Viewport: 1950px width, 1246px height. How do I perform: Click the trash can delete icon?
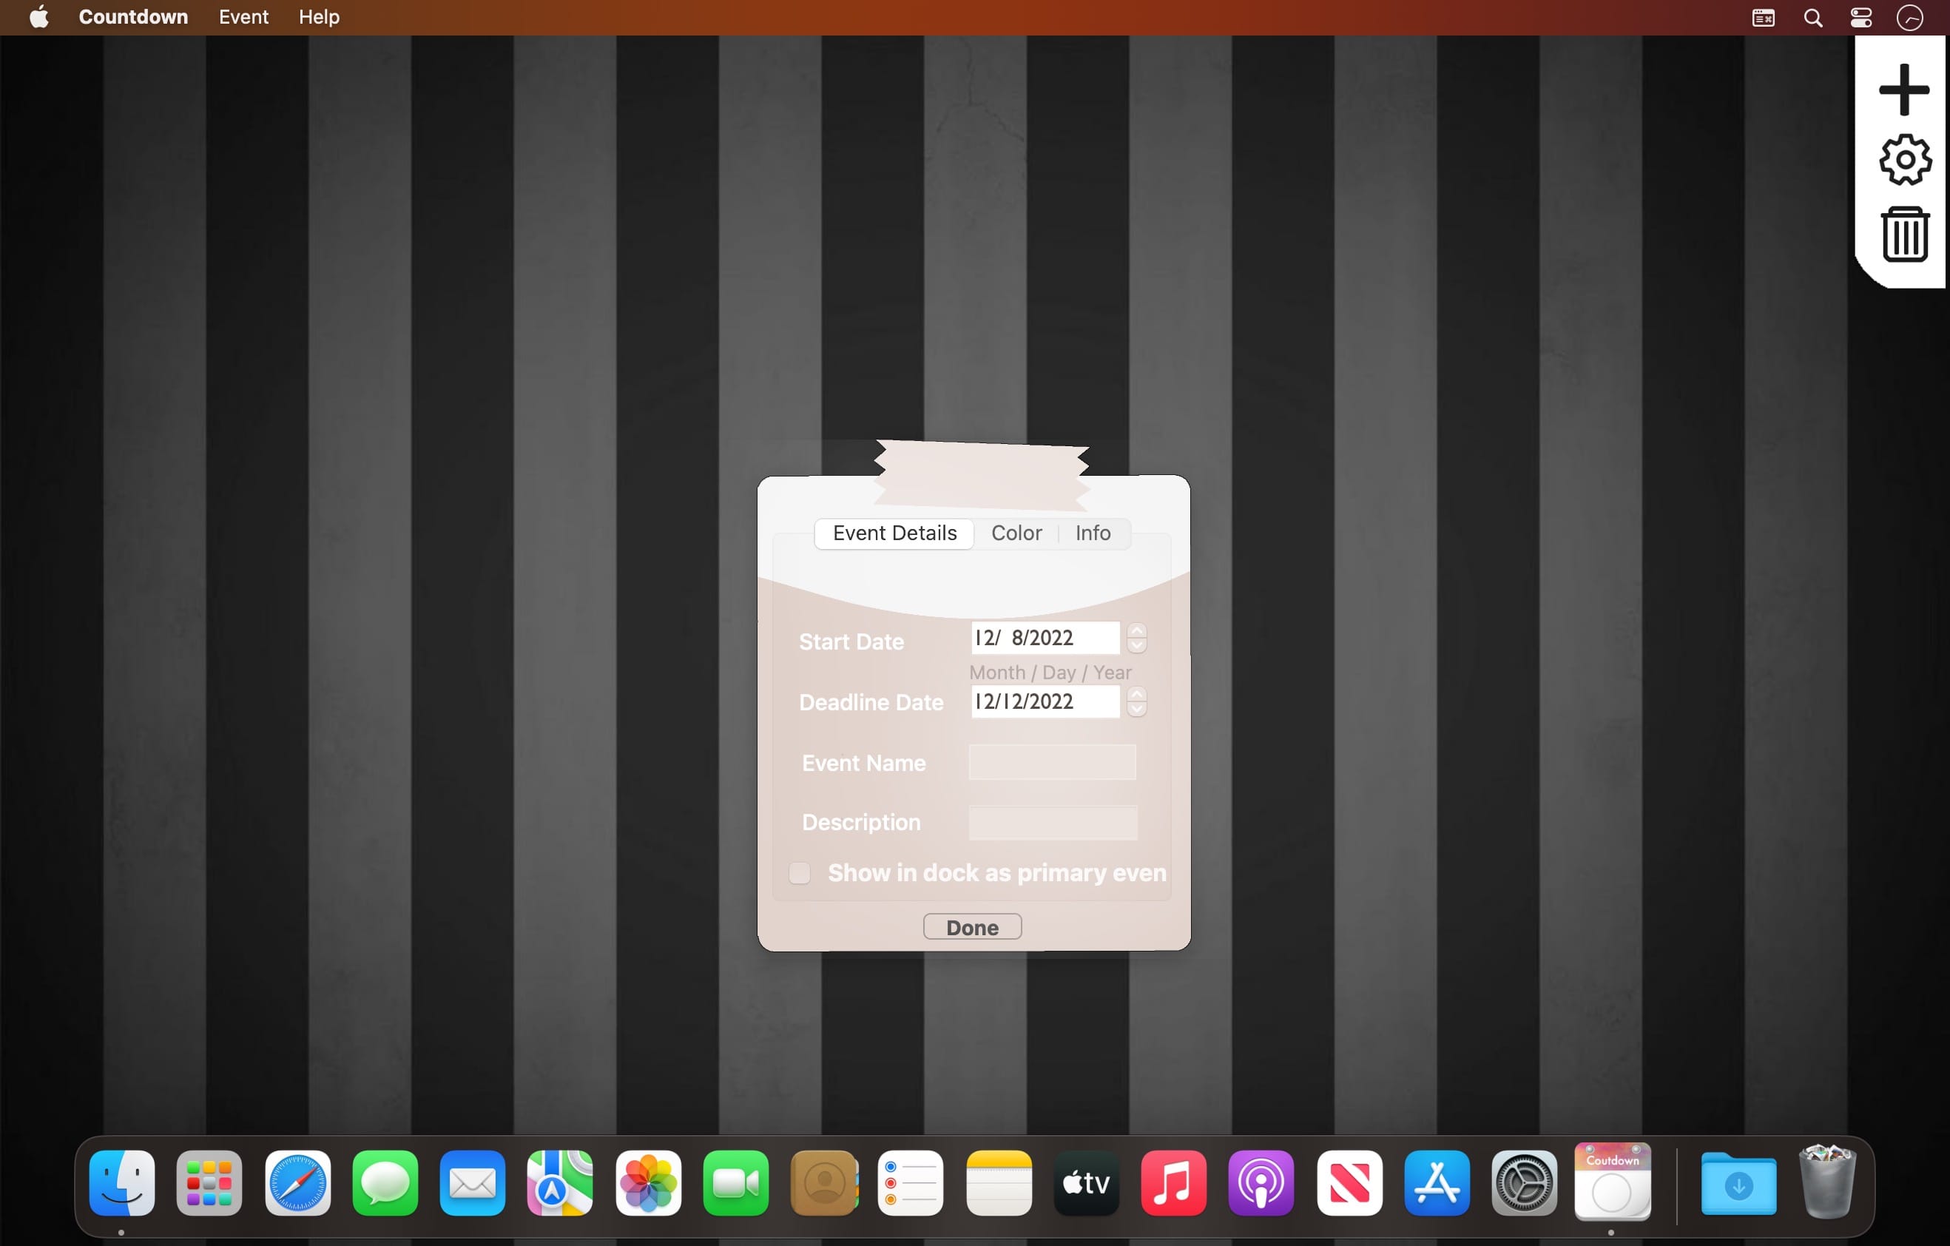tap(1904, 233)
